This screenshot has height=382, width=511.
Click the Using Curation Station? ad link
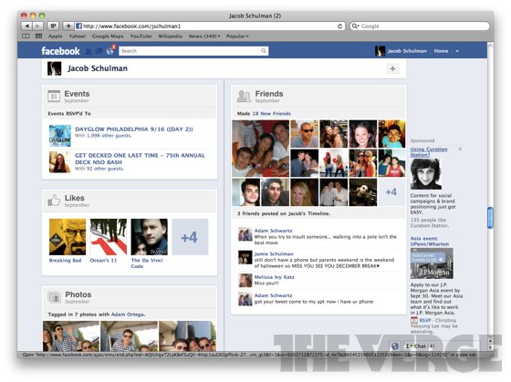(x=429, y=152)
